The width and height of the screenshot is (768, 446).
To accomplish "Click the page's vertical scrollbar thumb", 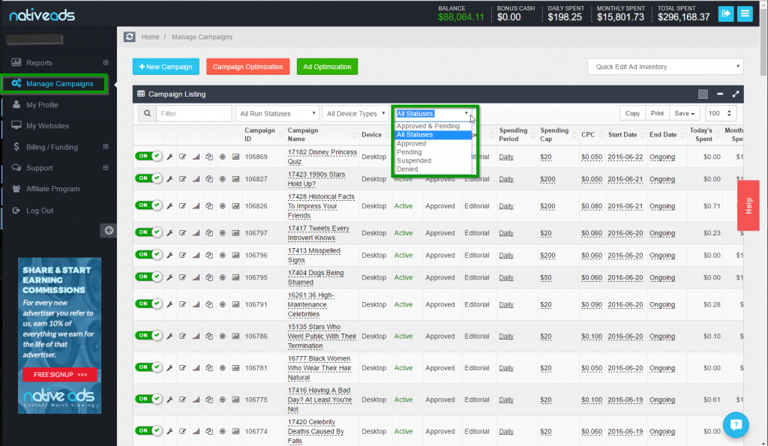I will click(763, 42).
